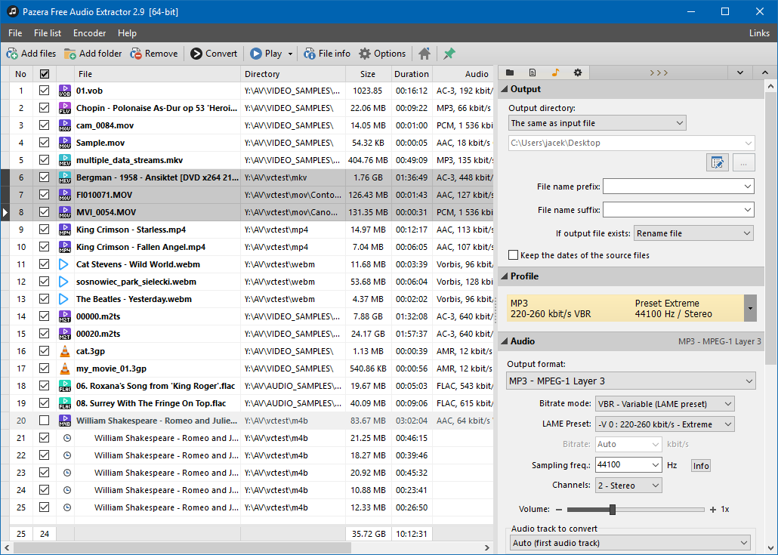Click the MOV icon of Sample.mov
This screenshot has width=778, height=555.
click(x=65, y=143)
